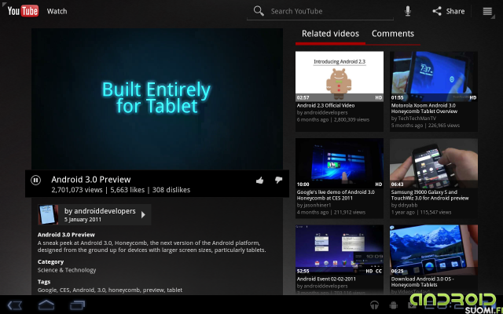Like the video with the thumbs-up icon
The height and width of the screenshot is (314, 503).
point(260,181)
